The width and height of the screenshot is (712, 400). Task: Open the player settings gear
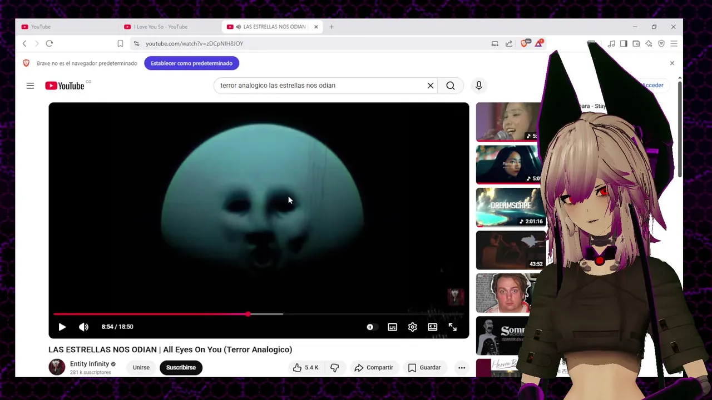pyautogui.click(x=412, y=327)
